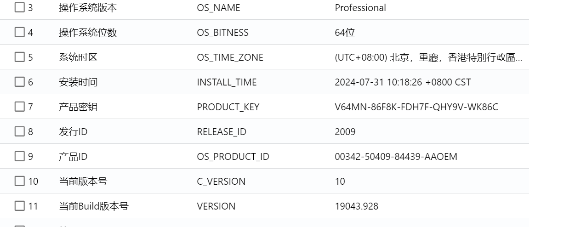Click the Professional value cell
The height and width of the screenshot is (227, 564).
[360, 8]
